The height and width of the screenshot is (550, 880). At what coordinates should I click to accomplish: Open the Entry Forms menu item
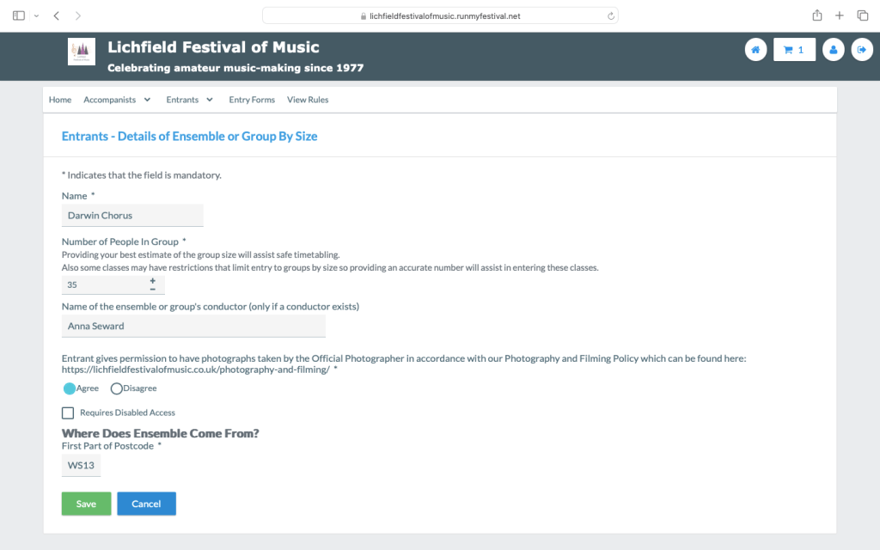252,100
